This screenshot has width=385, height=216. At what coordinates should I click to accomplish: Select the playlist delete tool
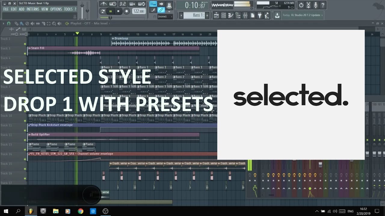[x=27, y=23]
